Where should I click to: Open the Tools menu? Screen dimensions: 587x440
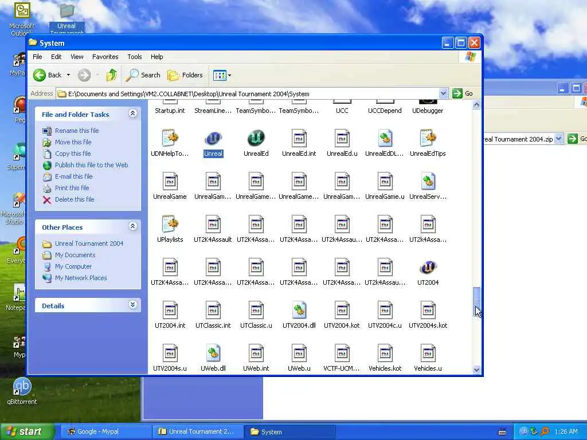click(x=134, y=57)
